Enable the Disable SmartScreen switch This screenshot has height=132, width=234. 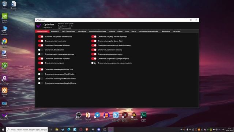click(x=41, y=50)
